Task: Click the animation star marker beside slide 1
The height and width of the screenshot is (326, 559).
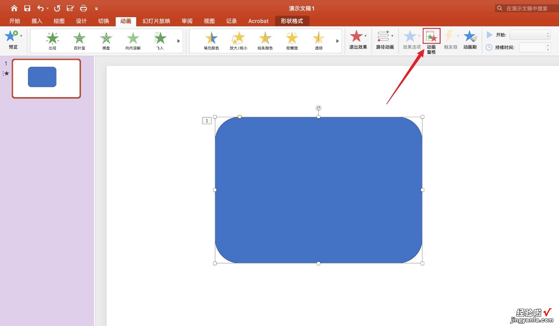Action: [x=6, y=73]
